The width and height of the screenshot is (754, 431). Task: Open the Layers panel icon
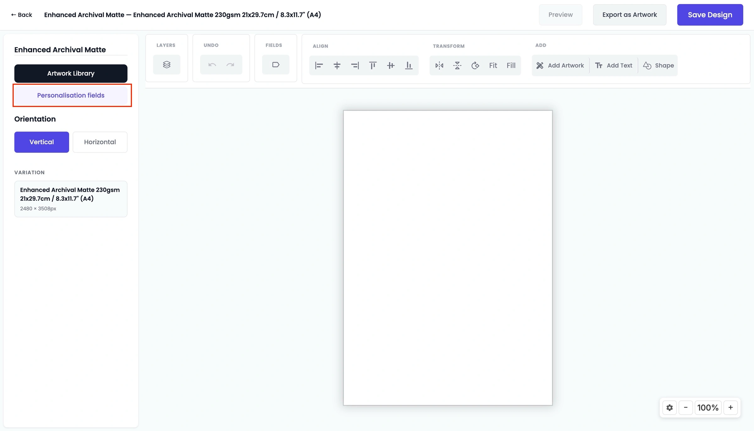pos(167,65)
